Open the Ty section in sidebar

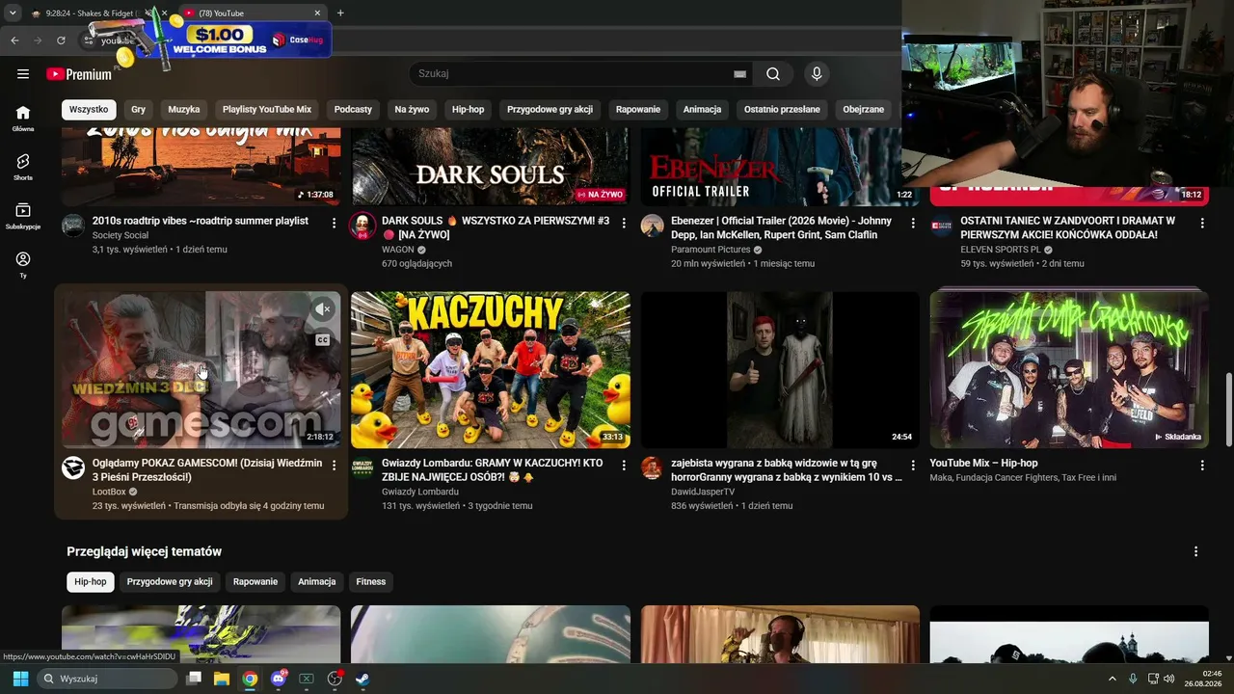pos(23,265)
